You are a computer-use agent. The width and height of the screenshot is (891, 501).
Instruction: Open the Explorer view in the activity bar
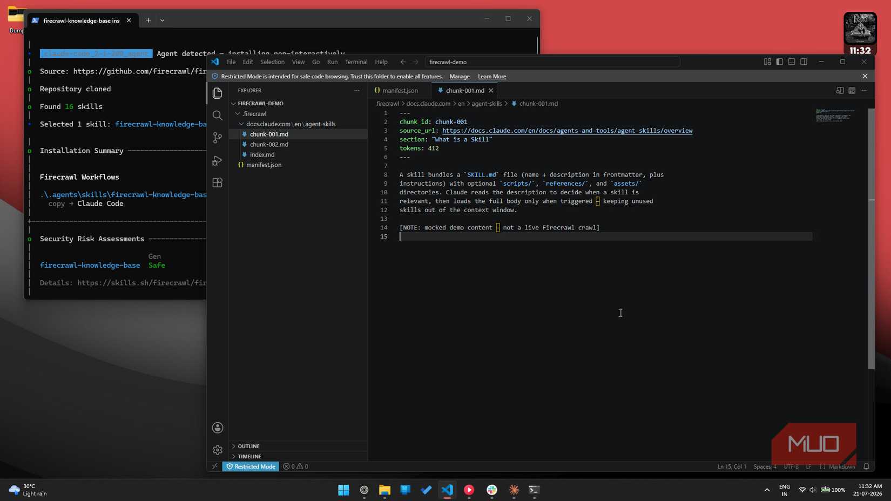218,93
